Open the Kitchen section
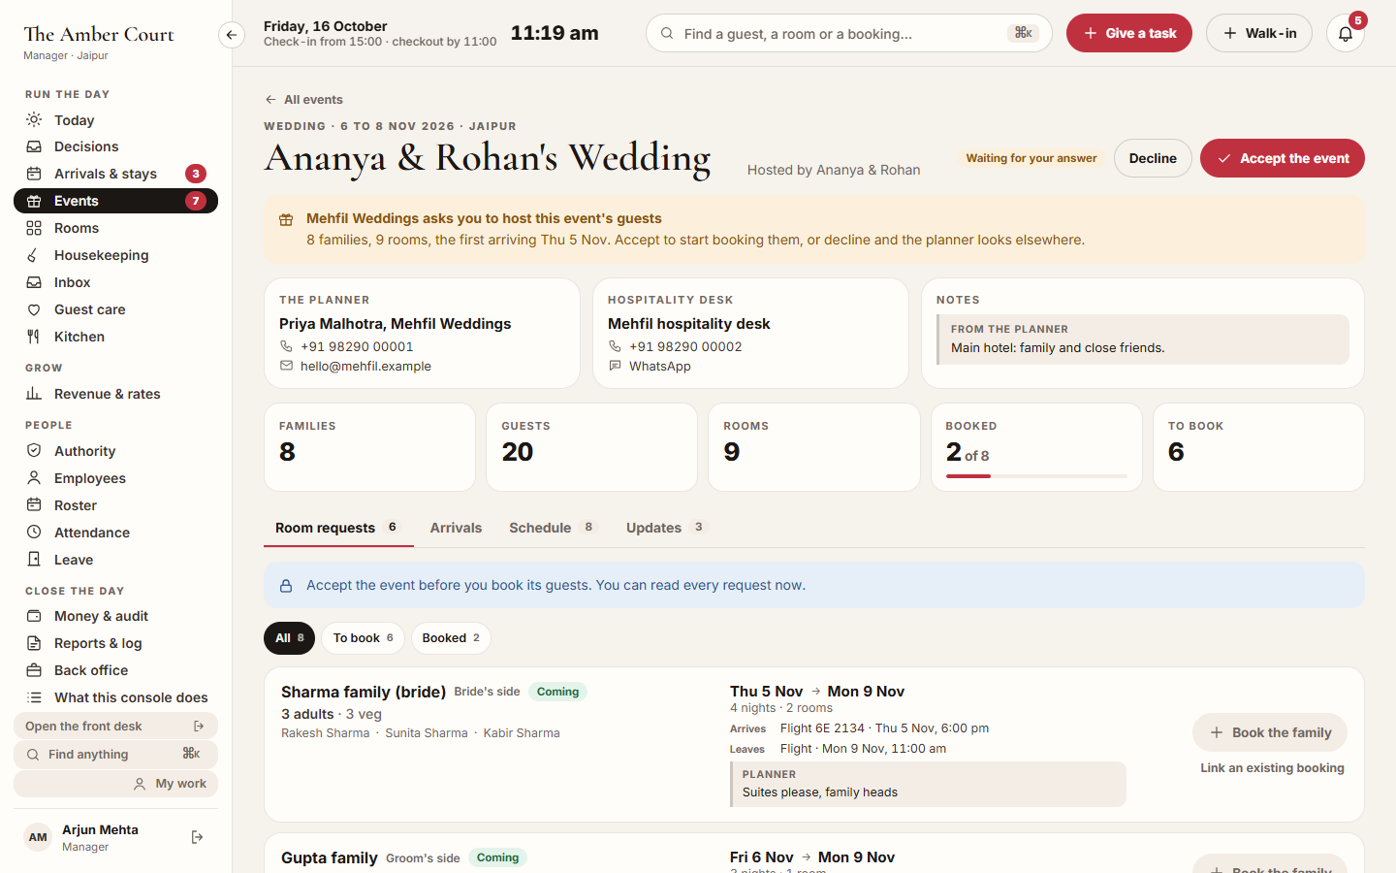This screenshot has height=873, width=1396. (x=115, y=337)
